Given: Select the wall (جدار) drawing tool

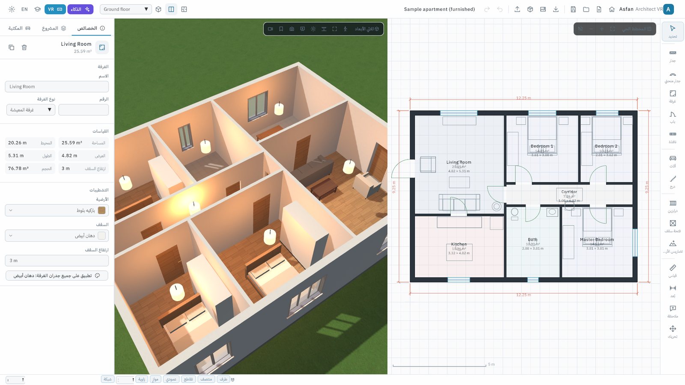Looking at the screenshot, I should coord(673,56).
